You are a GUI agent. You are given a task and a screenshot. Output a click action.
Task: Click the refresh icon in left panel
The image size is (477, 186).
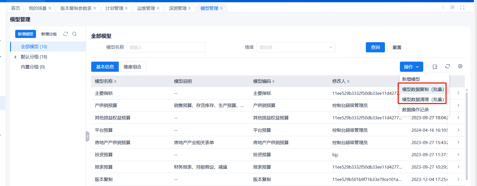[66, 34]
